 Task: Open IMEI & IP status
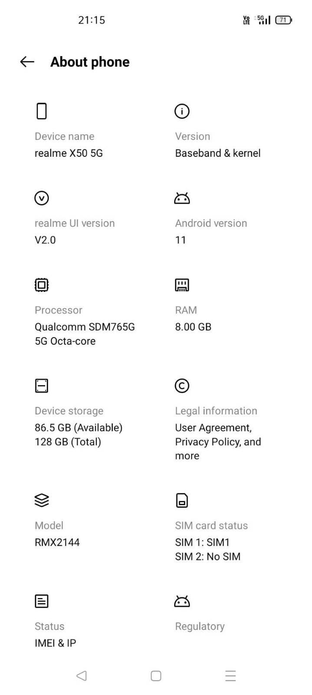56,643
